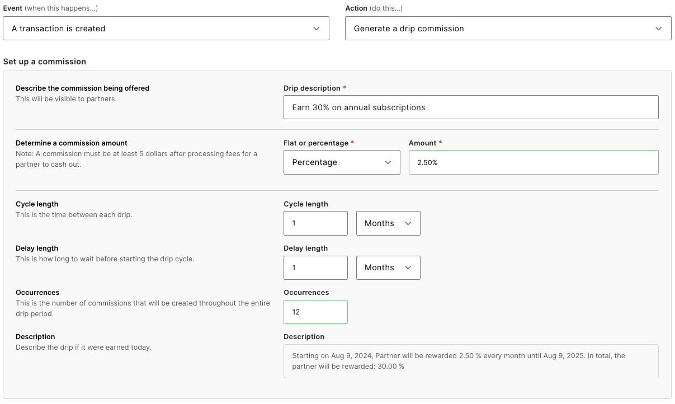Click "This is how long to wait" text
The image size is (675, 404).
[x=105, y=259]
